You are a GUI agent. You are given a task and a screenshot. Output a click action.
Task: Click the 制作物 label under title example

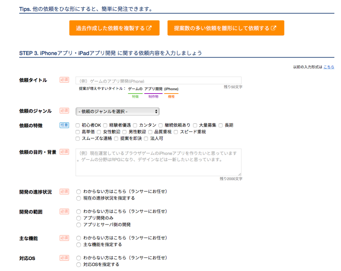tap(153, 97)
